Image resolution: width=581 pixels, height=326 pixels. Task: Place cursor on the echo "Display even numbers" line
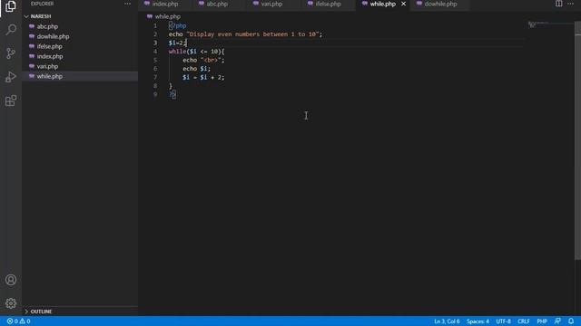[245, 34]
